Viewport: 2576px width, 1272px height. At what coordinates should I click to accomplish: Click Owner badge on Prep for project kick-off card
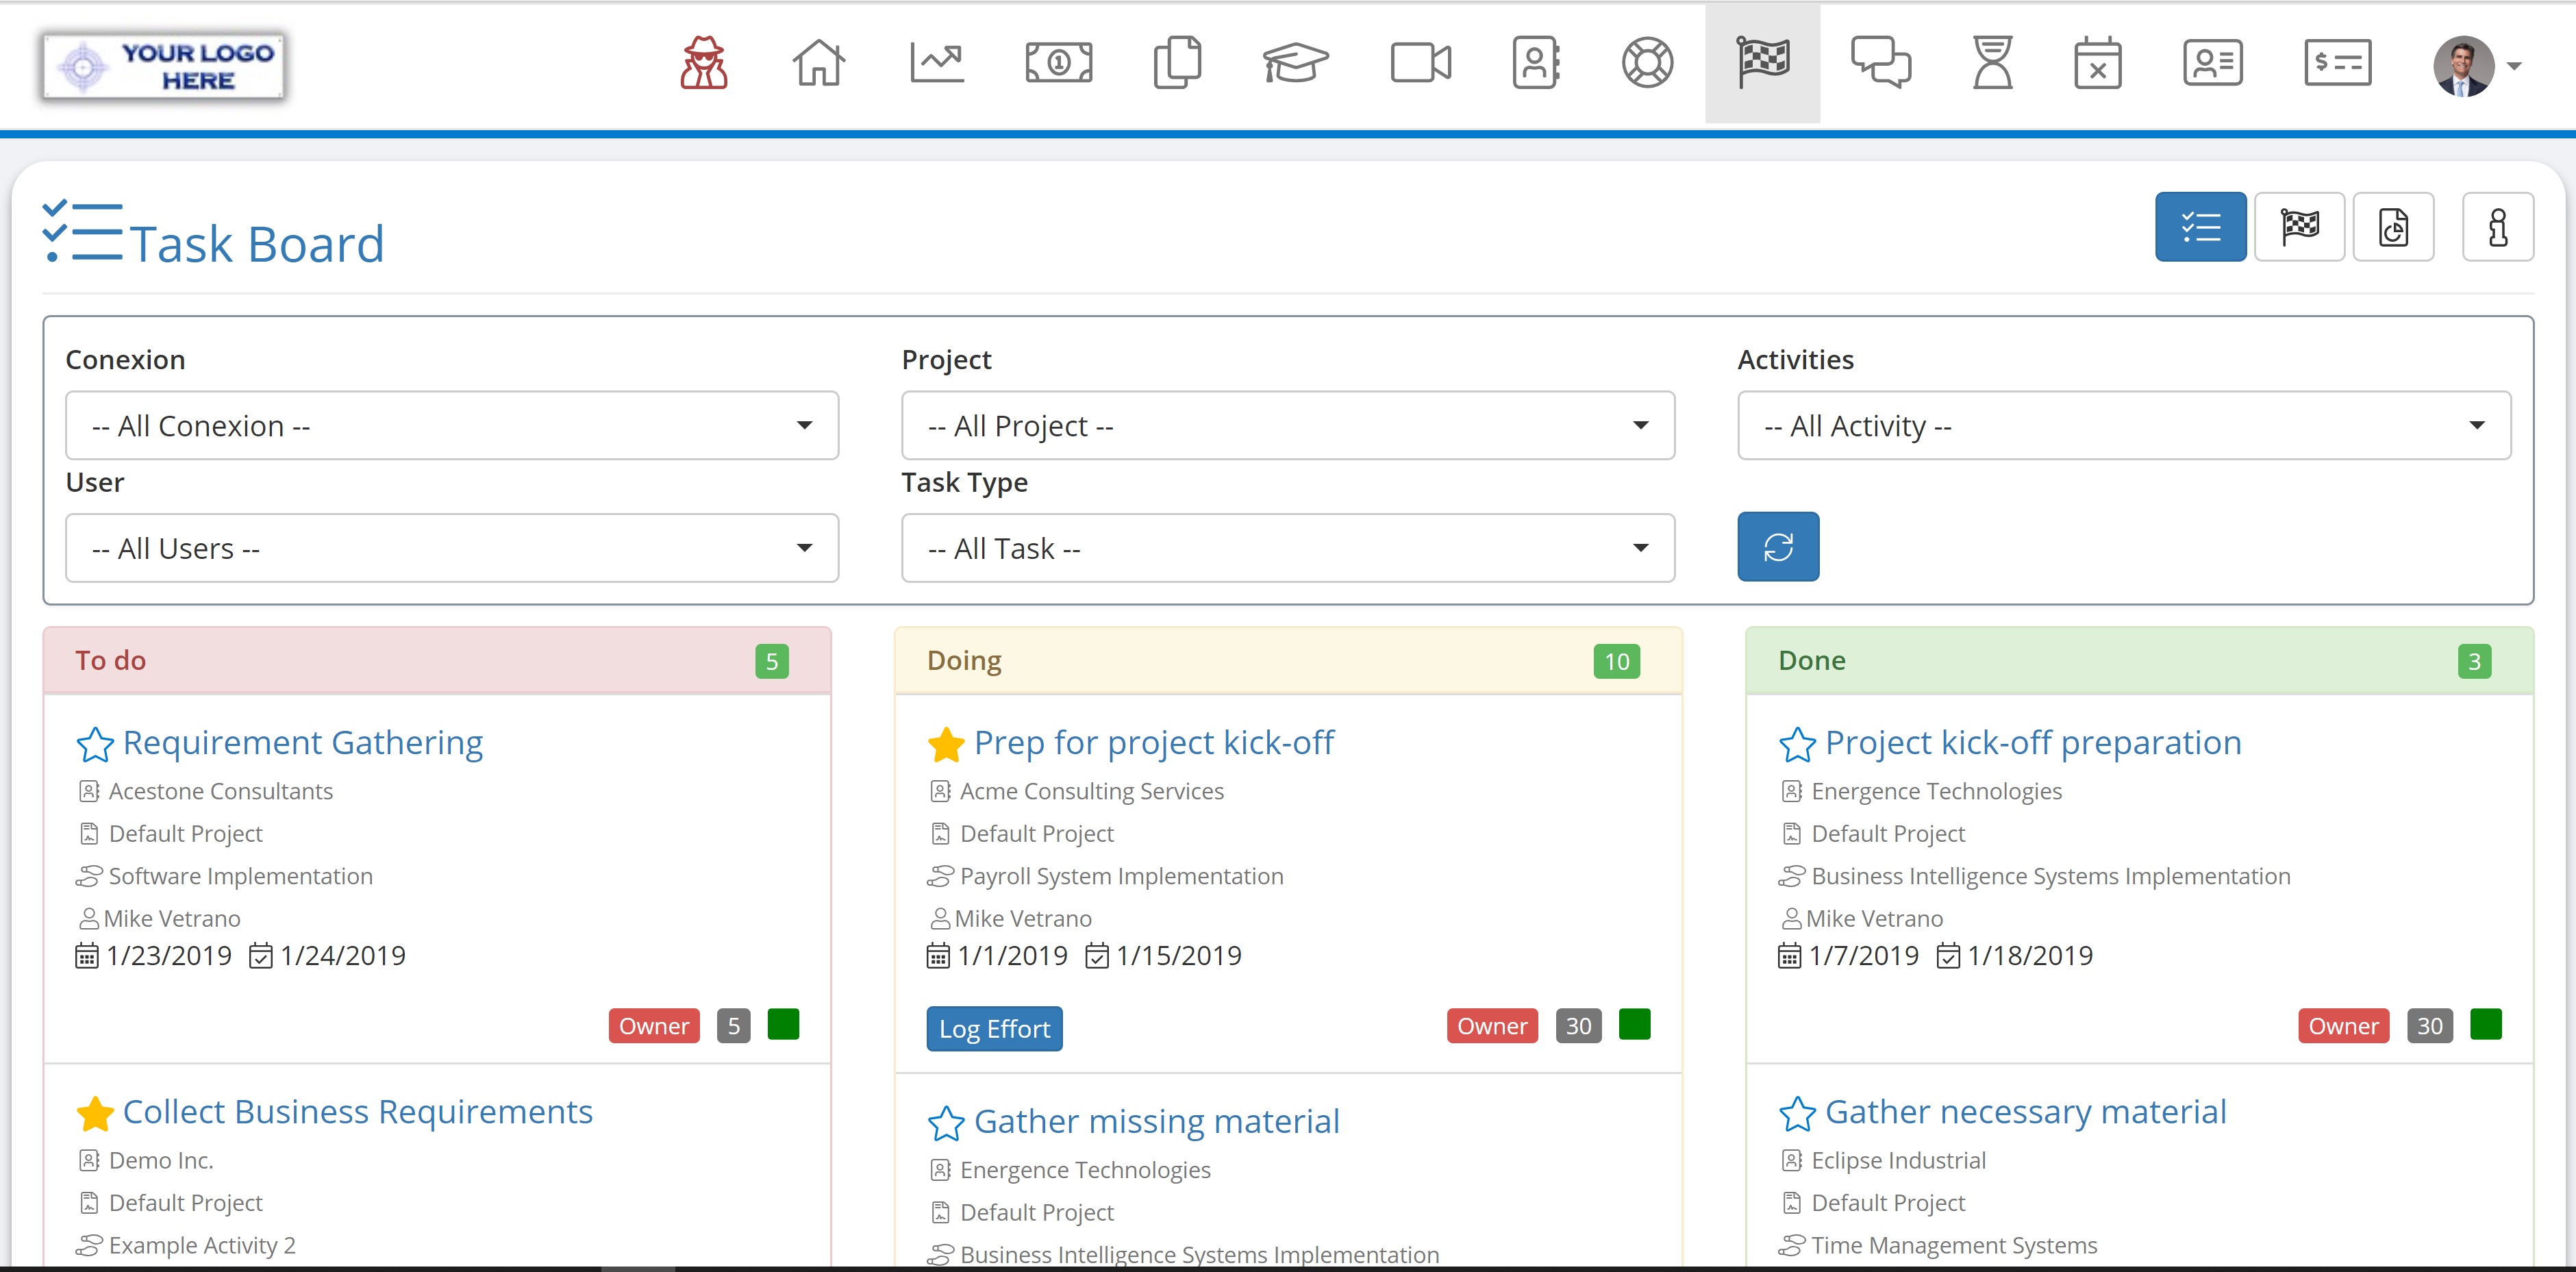[1492, 1026]
